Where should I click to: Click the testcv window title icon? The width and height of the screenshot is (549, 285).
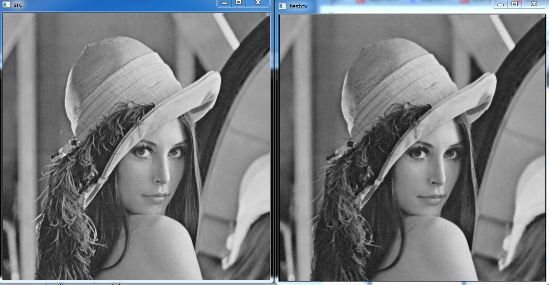282,6
